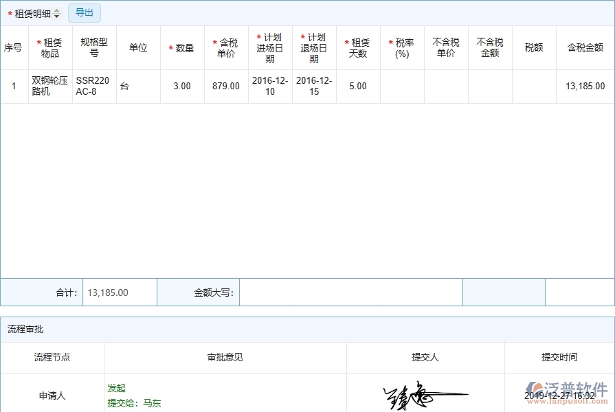
Task: Click the 含税金额 value 13,185.00 in row 1
Action: (x=585, y=86)
